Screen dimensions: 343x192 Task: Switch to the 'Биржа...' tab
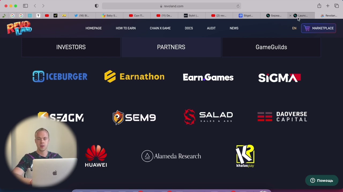point(274,15)
